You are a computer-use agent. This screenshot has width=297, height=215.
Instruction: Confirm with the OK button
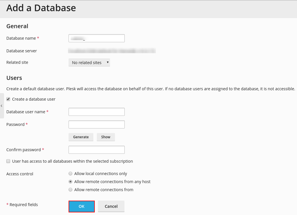[82, 206]
